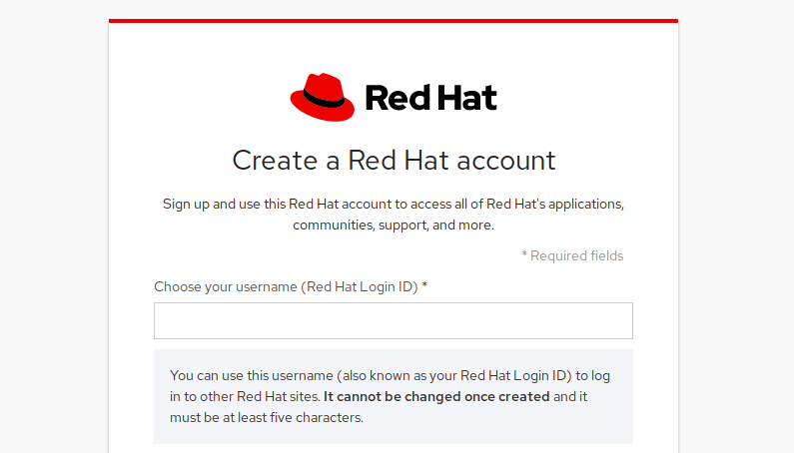Image resolution: width=794 pixels, height=453 pixels.
Task: Click the word "Hat" in the logo
Action: 465,98
